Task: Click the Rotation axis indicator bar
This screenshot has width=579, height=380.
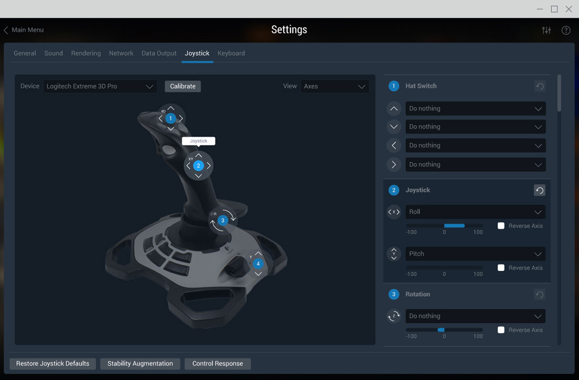Action: (444, 330)
